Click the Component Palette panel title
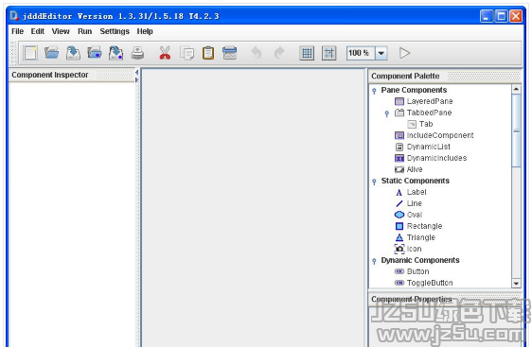The height and width of the screenshot is (347, 532). click(405, 77)
